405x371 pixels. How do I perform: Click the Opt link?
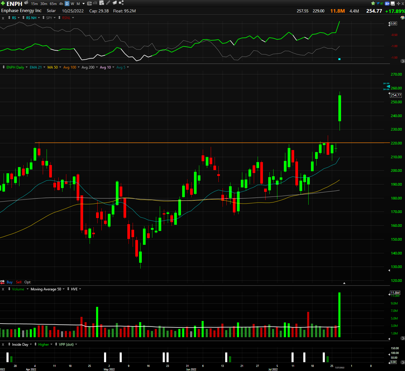(x=27, y=282)
